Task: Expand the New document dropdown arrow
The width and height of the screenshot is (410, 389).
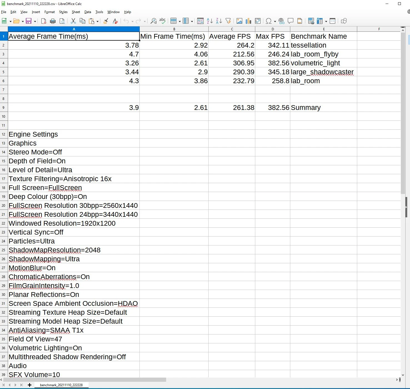Action: pyautogui.click(x=11, y=21)
